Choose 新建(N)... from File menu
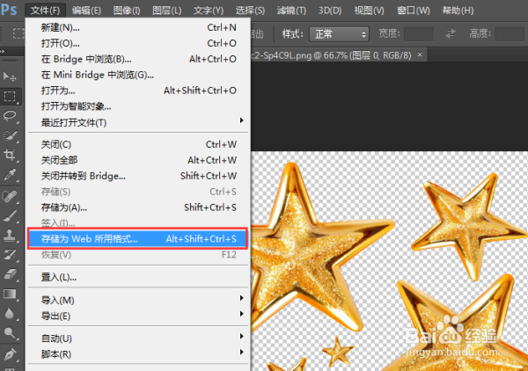The height and width of the screenshot is (371, 528). point(138,27)
